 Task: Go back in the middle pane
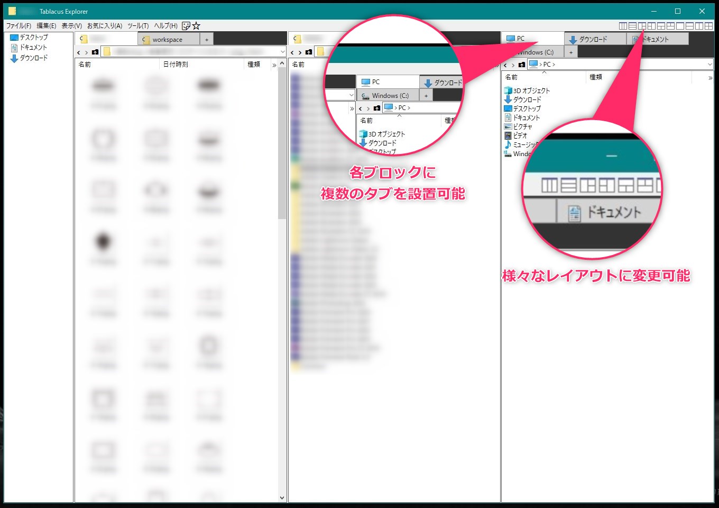click(292, 52)
